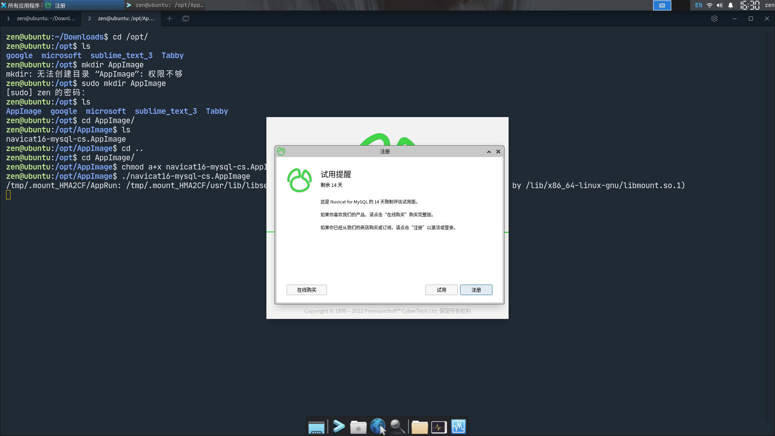775x436 pixels.
Task: Click the clock in the top panel
Action: [x=750, y=5]
